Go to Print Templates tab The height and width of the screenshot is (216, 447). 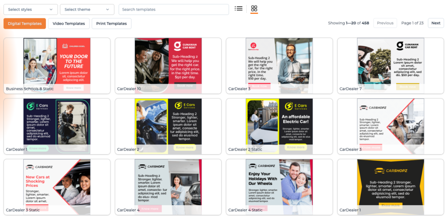tap(111, 24)
